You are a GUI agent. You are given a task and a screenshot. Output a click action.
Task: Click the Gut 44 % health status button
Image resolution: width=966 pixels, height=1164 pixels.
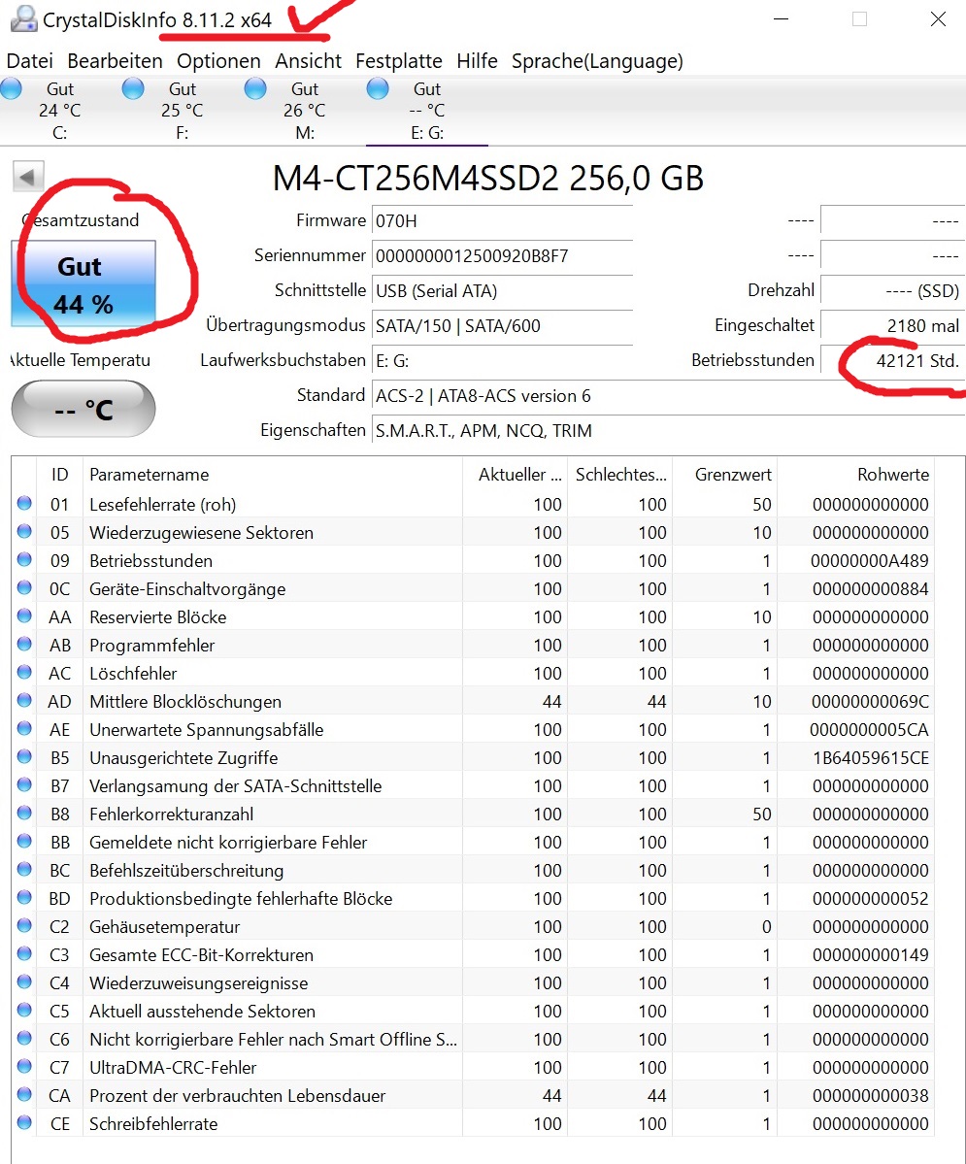(x=83, y=283)
